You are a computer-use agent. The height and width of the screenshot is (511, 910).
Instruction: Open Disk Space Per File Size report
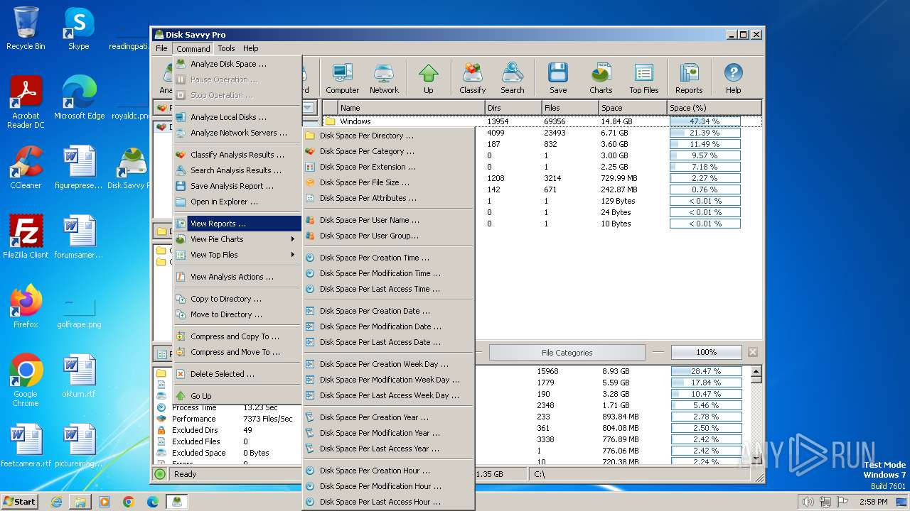(388, 182)
